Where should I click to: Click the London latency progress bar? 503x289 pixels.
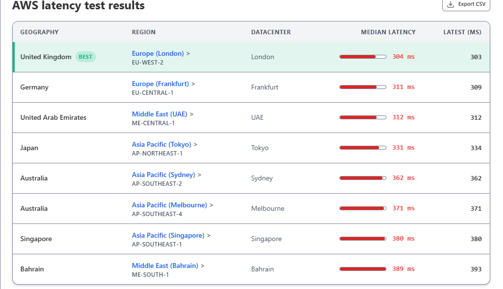pyautogui.click(x=362, y=57)
